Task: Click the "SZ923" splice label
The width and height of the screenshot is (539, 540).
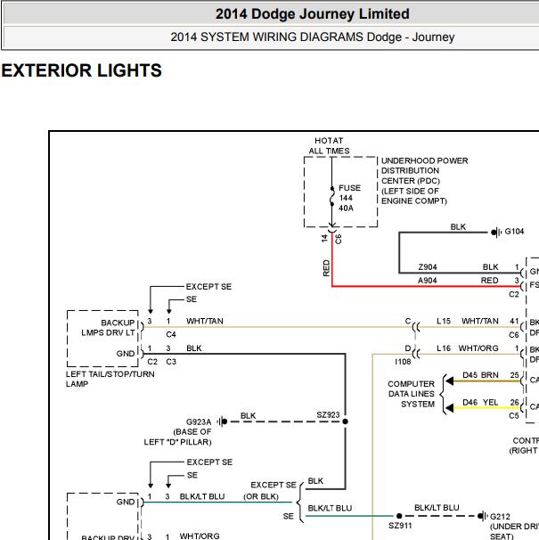Action: point(328,415)
